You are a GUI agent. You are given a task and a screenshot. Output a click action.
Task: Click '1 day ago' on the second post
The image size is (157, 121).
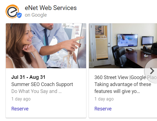(x=104, y=99)
